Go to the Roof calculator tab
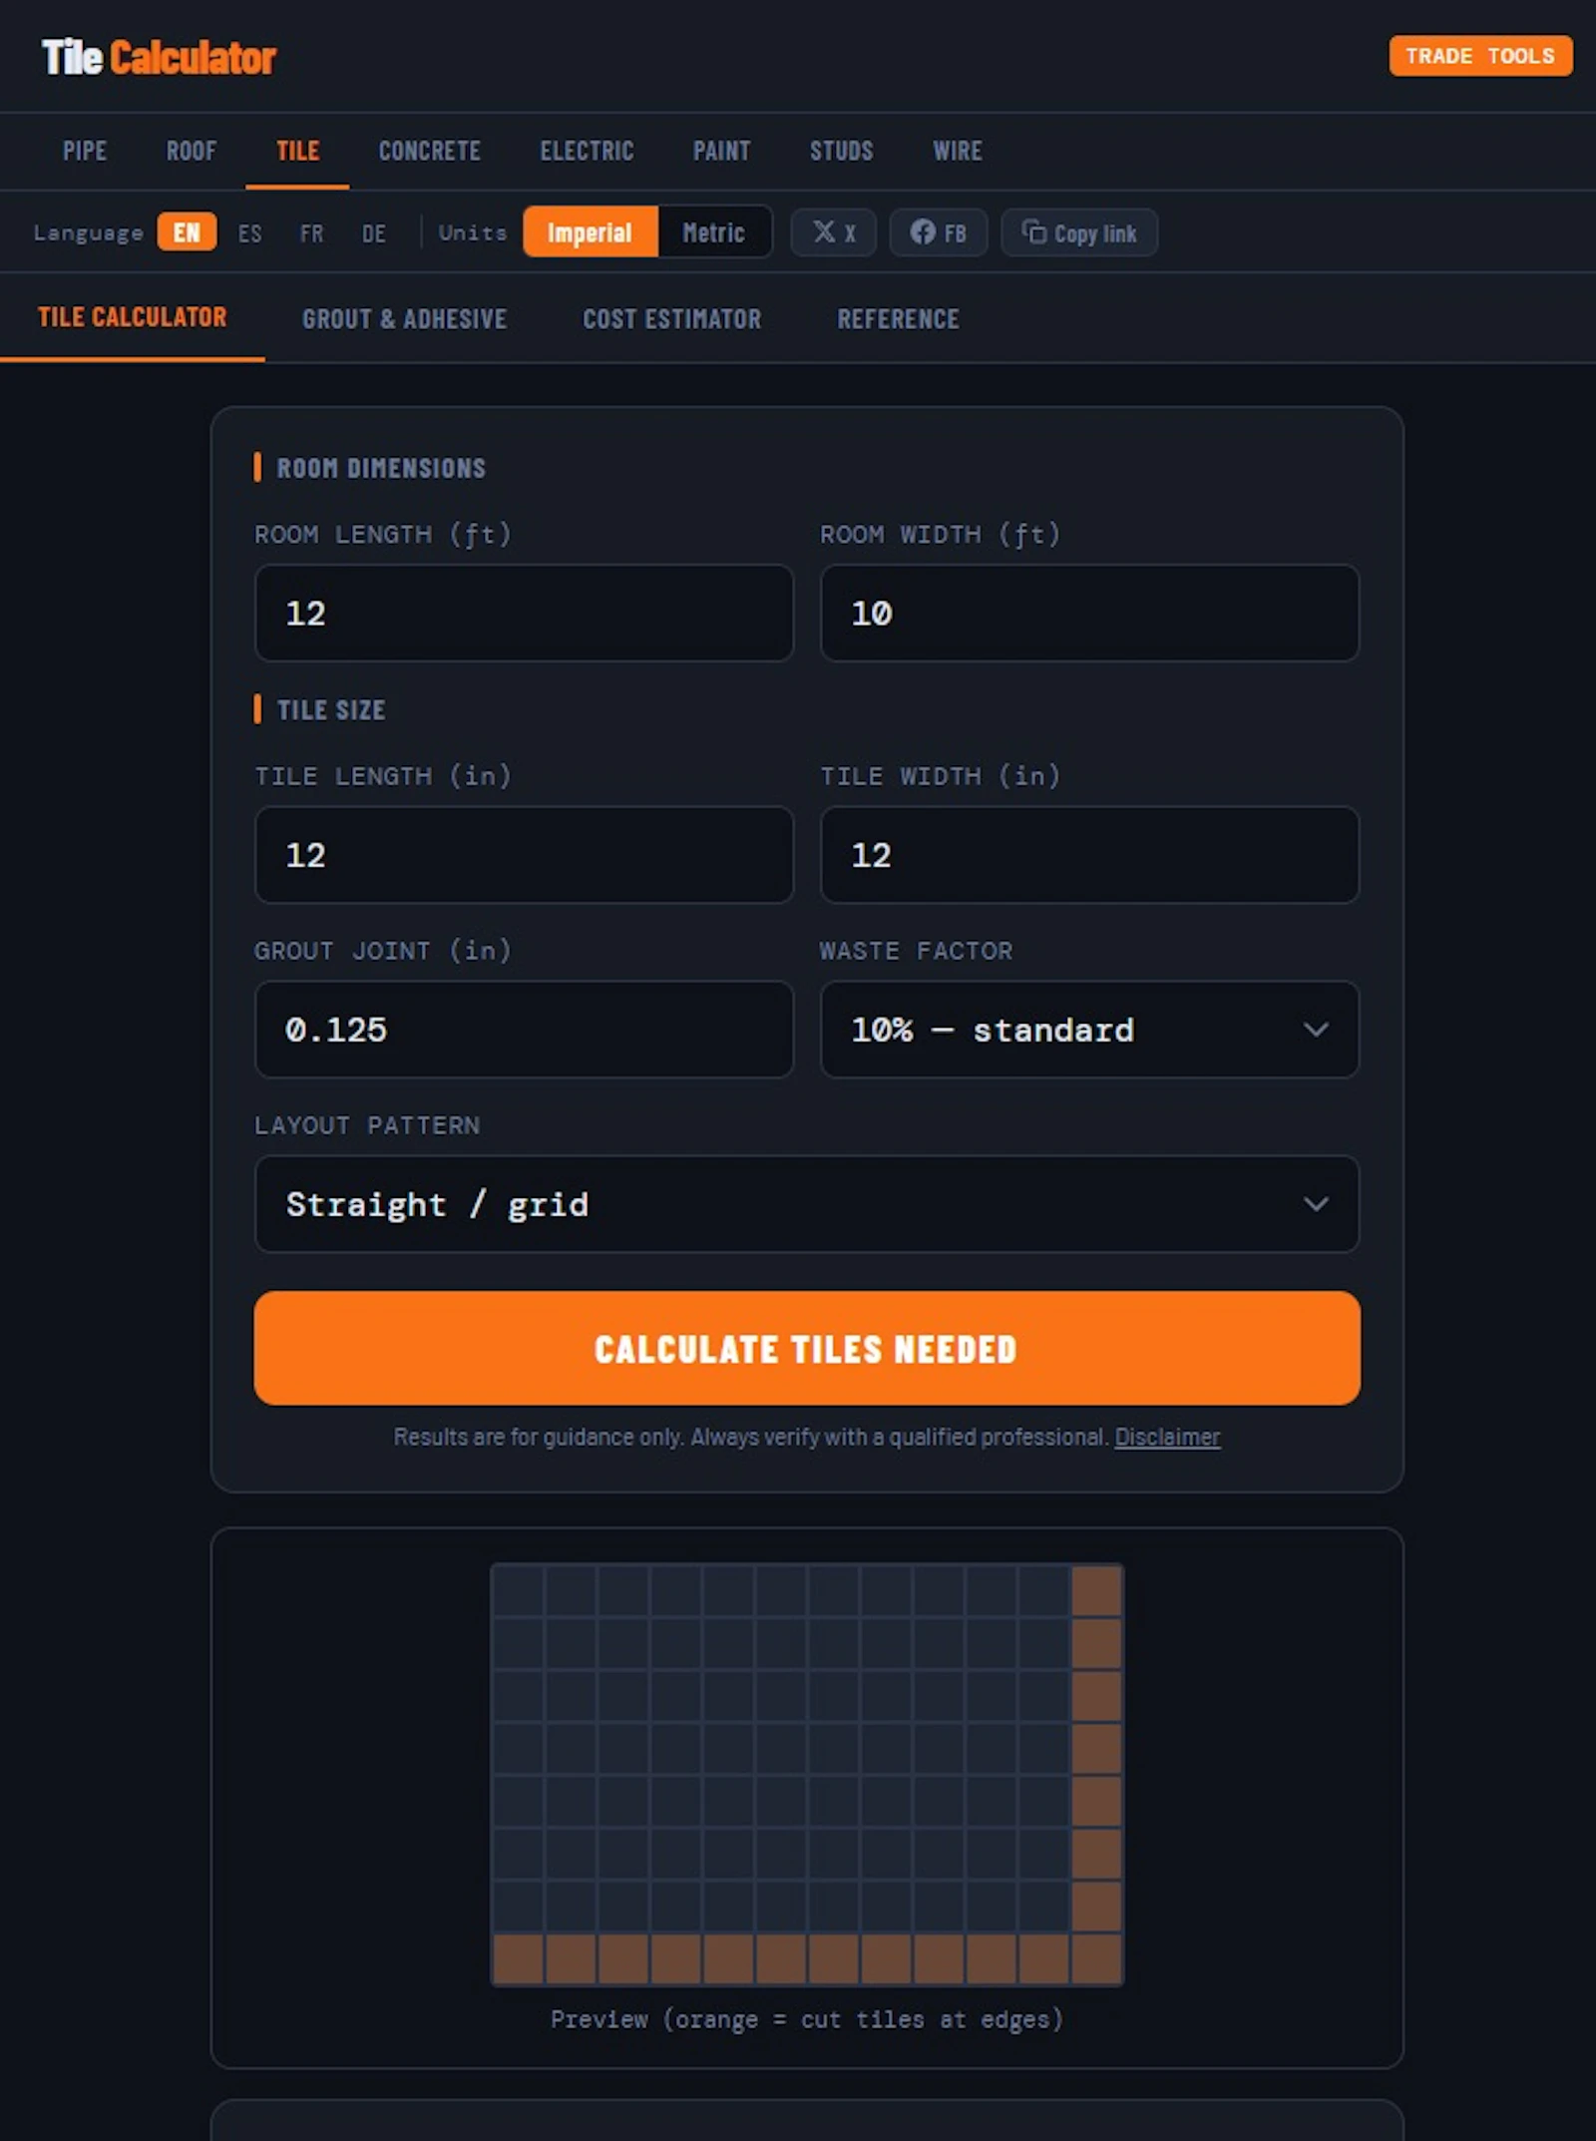 (191, 151)
